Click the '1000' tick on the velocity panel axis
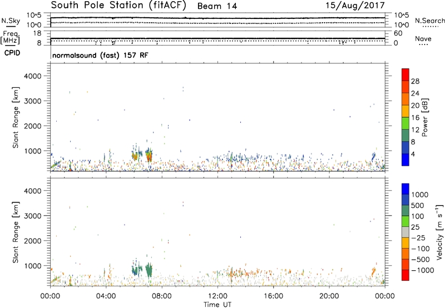445x308 pixels. [x=32, y=266]
